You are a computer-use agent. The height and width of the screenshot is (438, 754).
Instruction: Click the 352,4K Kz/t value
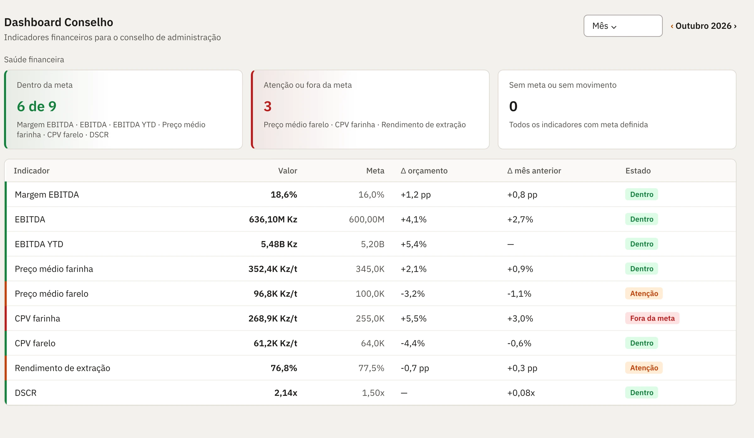(x=273, y=269)
